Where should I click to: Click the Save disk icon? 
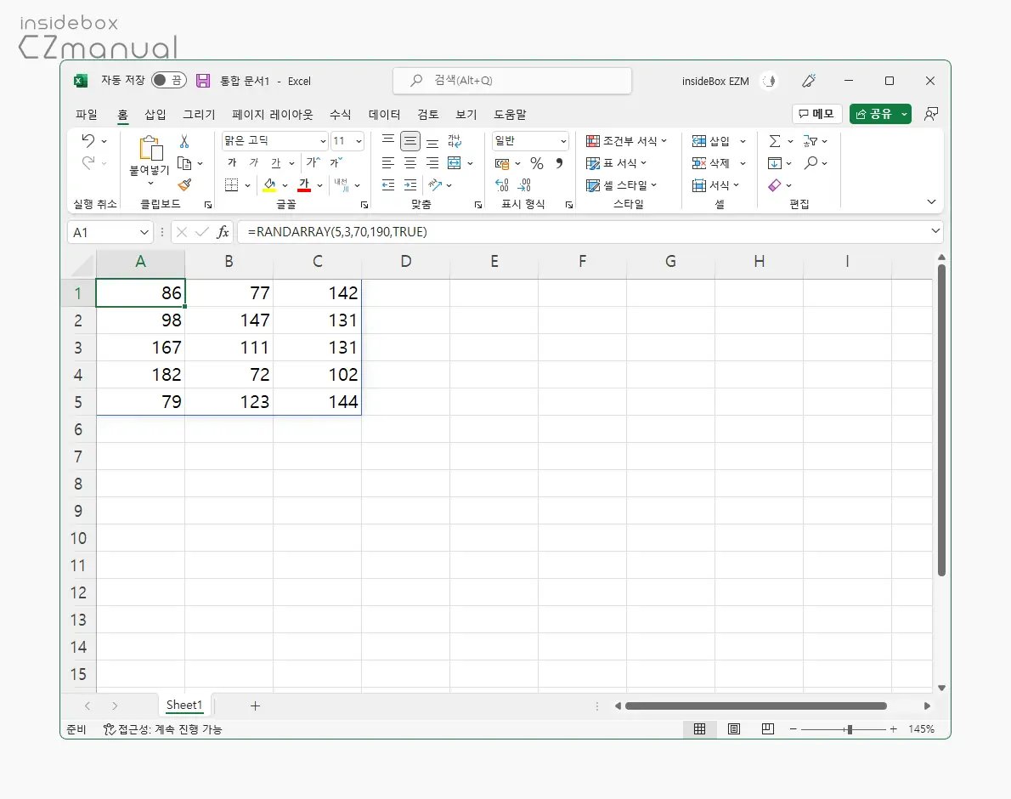click(x=203, y=81)
